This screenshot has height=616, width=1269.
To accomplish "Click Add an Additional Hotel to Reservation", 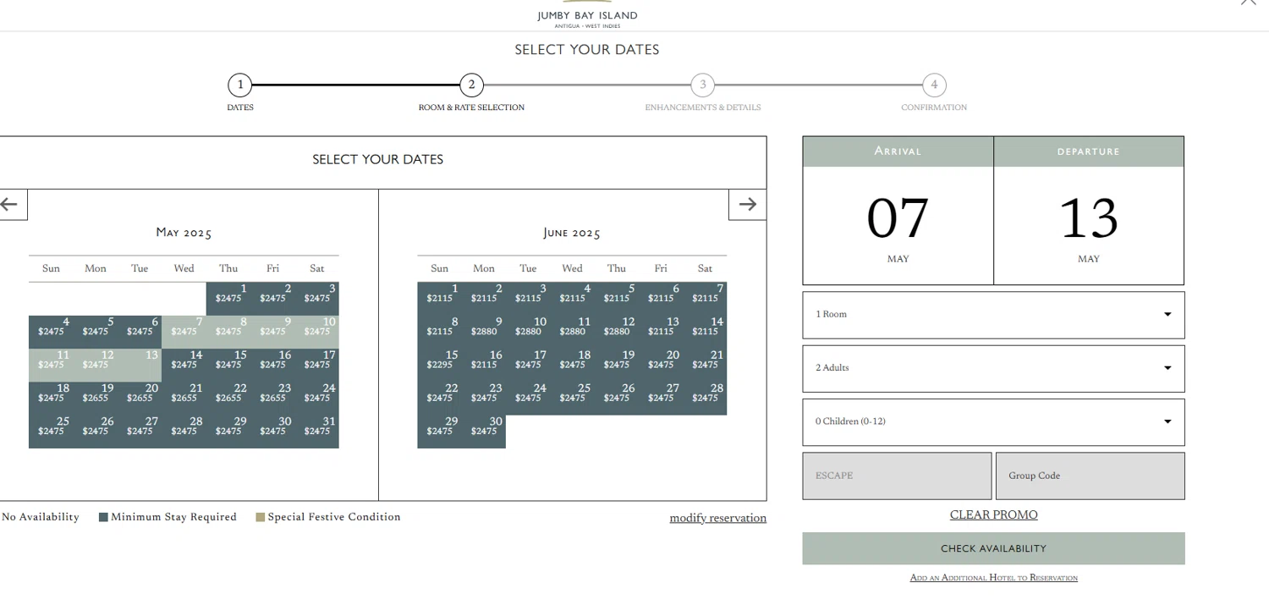I will point(993,578).
